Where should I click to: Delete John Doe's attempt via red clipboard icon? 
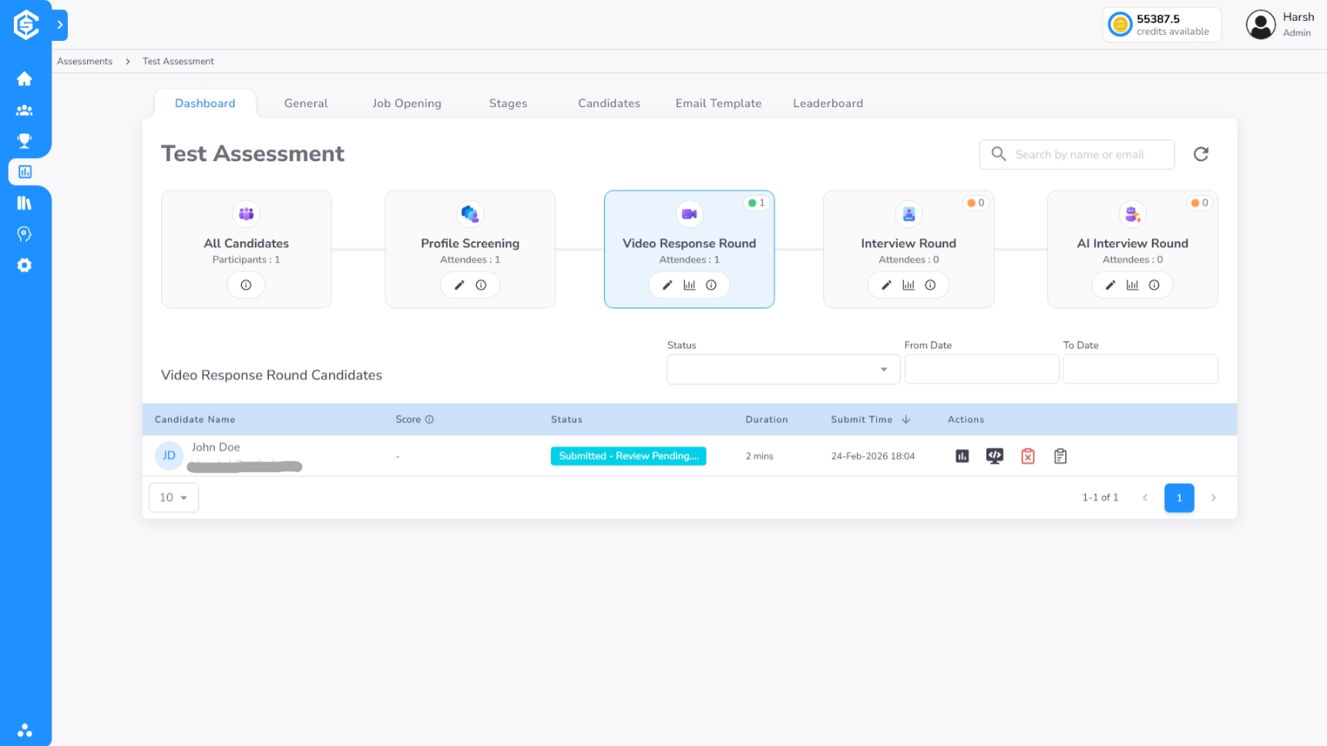[x=1027, y=455]
